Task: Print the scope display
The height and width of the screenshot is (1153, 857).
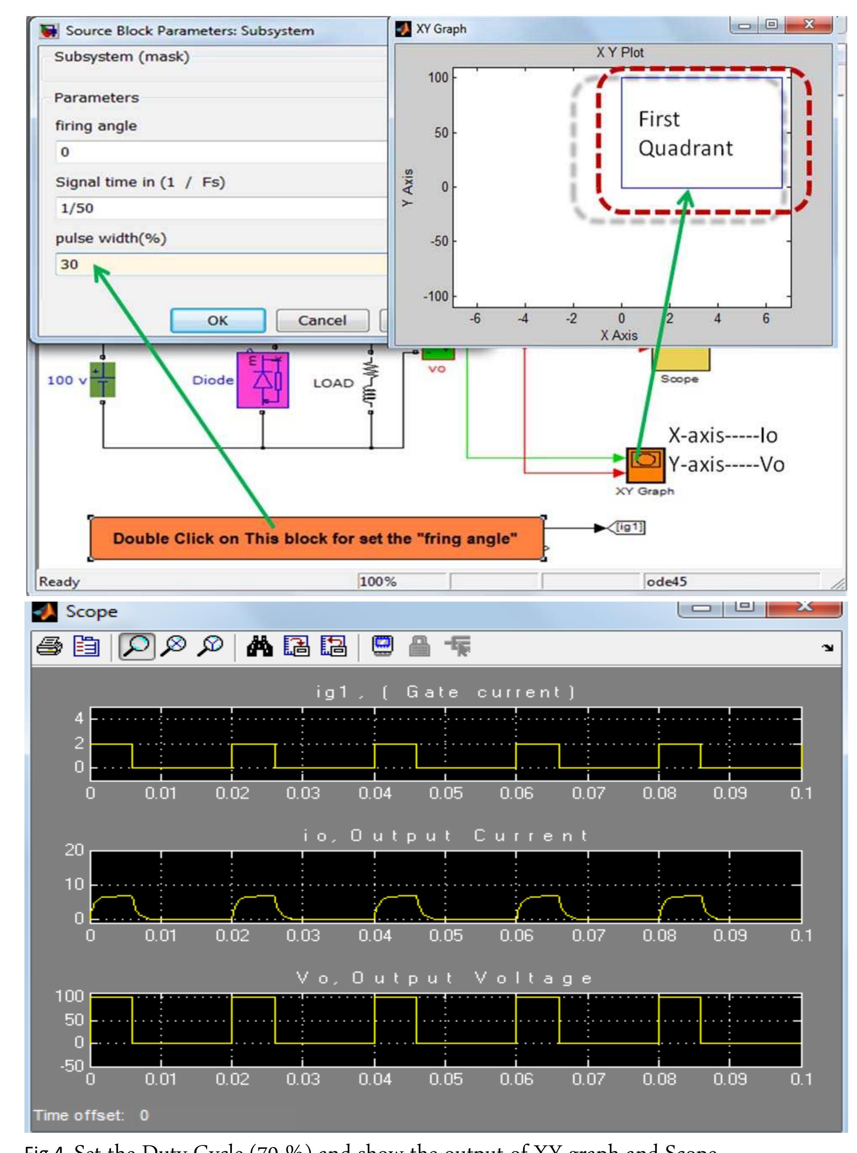Action: point(49,648)
